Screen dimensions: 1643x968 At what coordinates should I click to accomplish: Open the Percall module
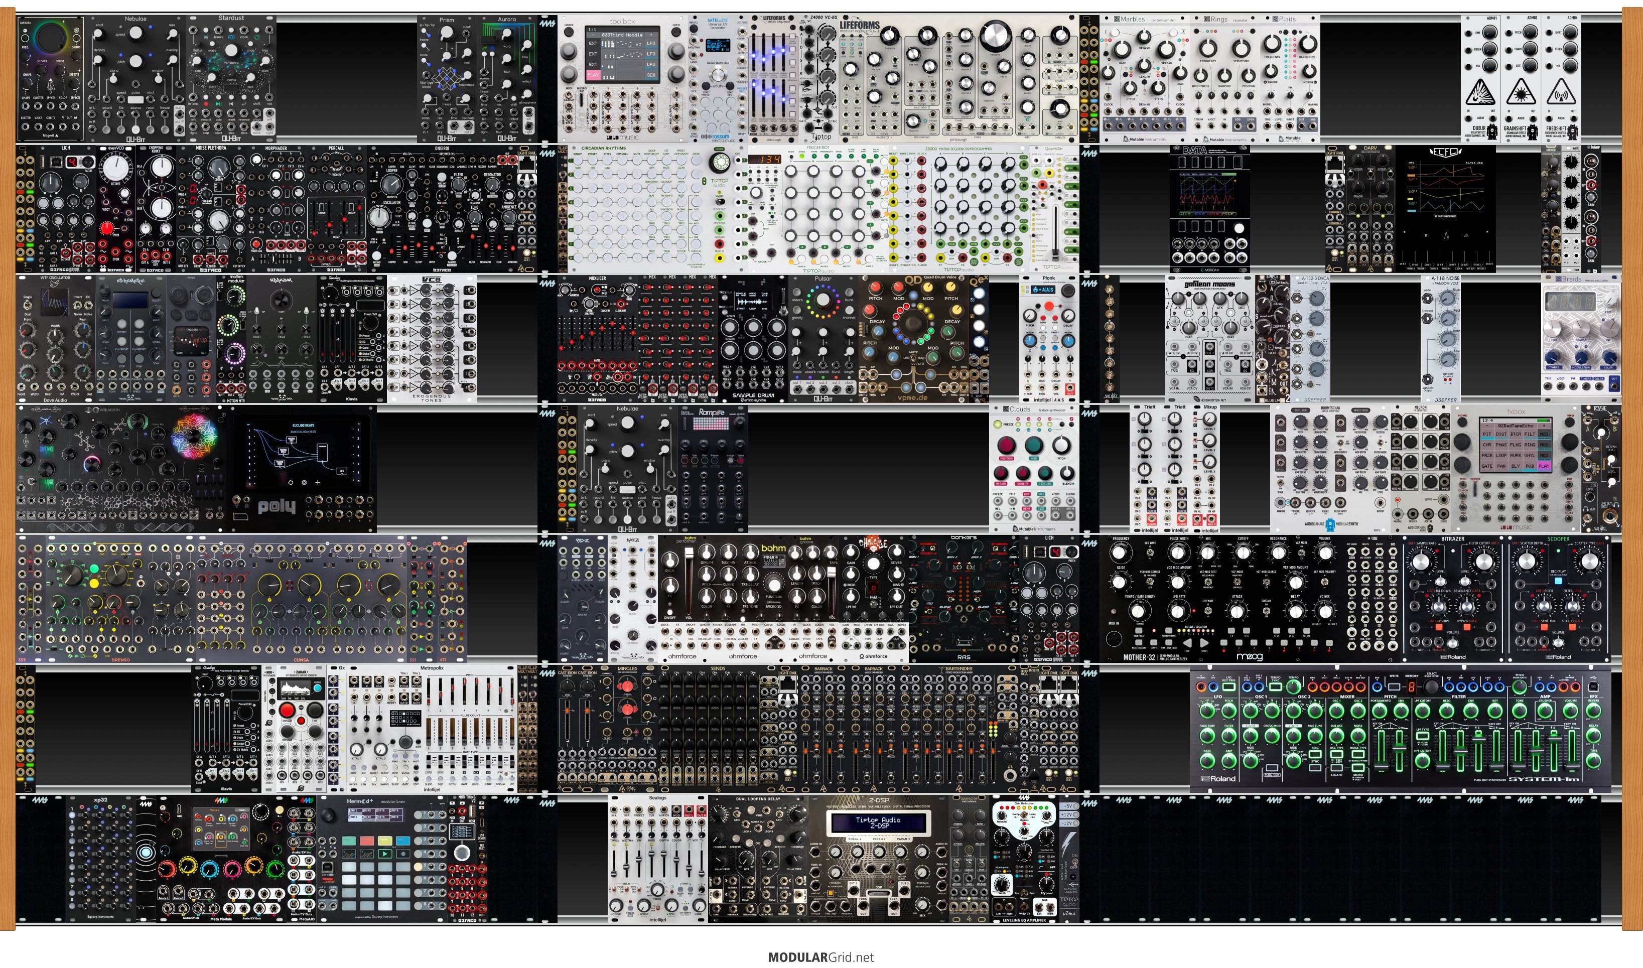tap(337, 209)
